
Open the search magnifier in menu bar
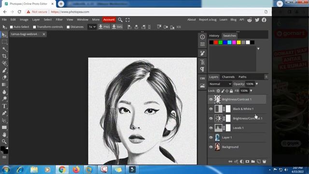pyautogui.click(x=120, y=20)
